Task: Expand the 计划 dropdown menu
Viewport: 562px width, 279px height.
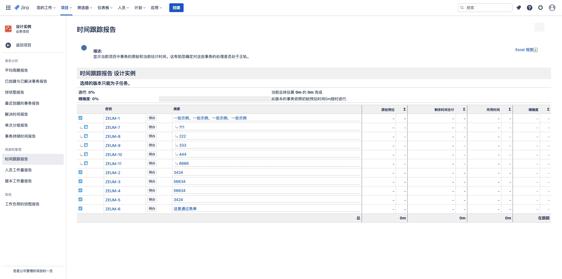Action: (140, 8)
